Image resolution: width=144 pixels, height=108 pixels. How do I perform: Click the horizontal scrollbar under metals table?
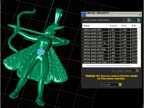(x=109, y=66)
